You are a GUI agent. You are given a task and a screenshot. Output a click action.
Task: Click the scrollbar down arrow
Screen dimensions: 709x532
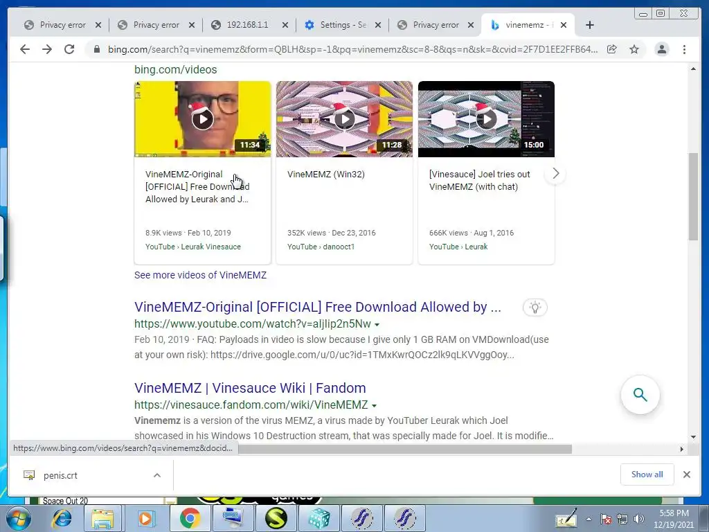[693, 437]
